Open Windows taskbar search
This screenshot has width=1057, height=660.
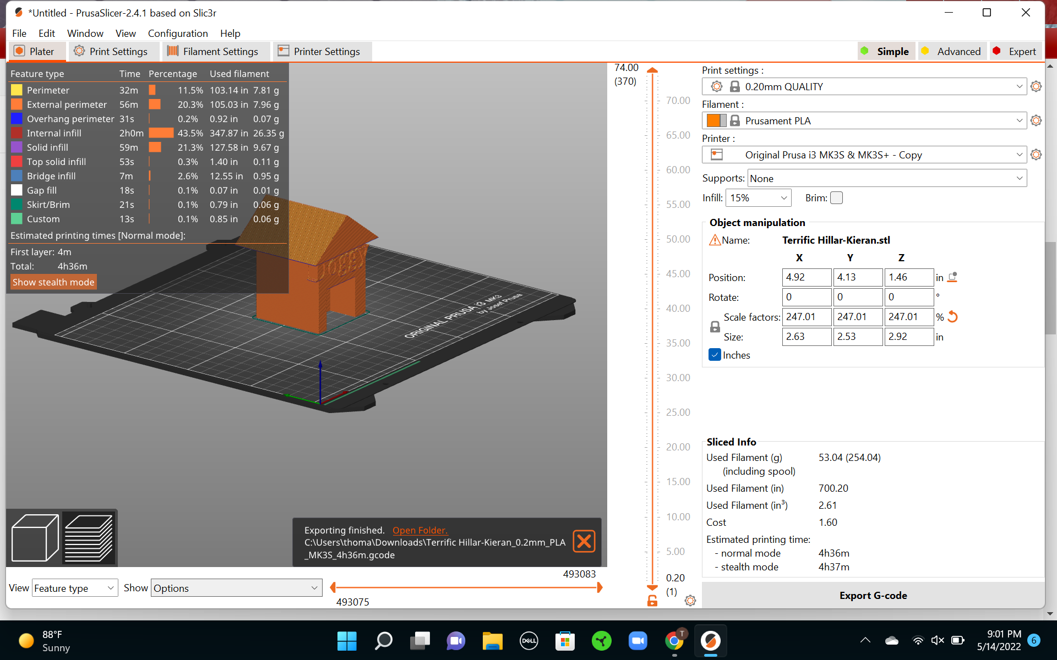pyautogui.click(x=383, y=641)
